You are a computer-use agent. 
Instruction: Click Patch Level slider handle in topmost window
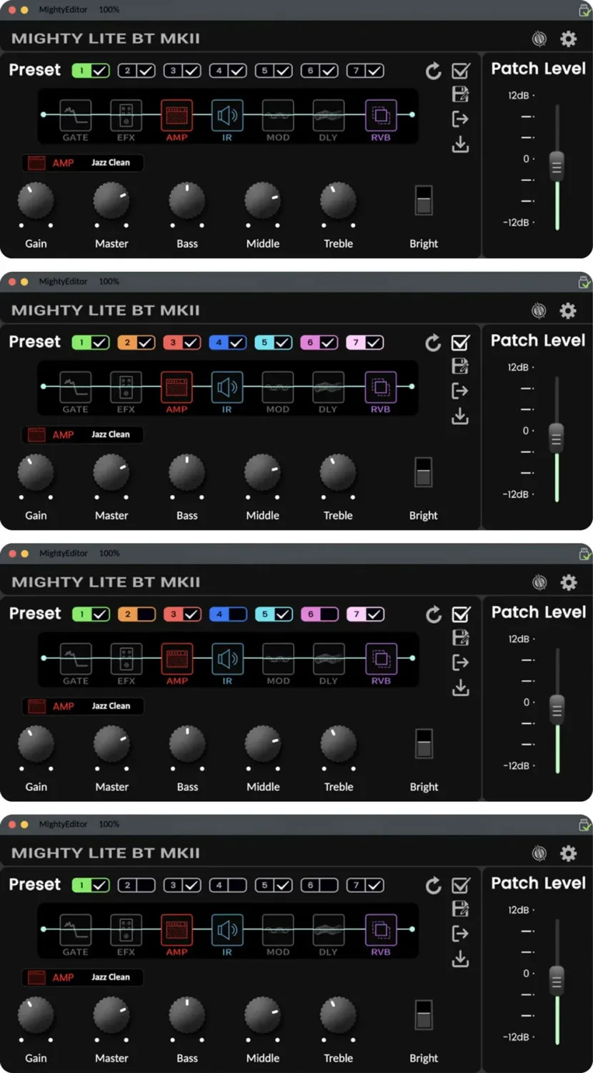point(557,166)
